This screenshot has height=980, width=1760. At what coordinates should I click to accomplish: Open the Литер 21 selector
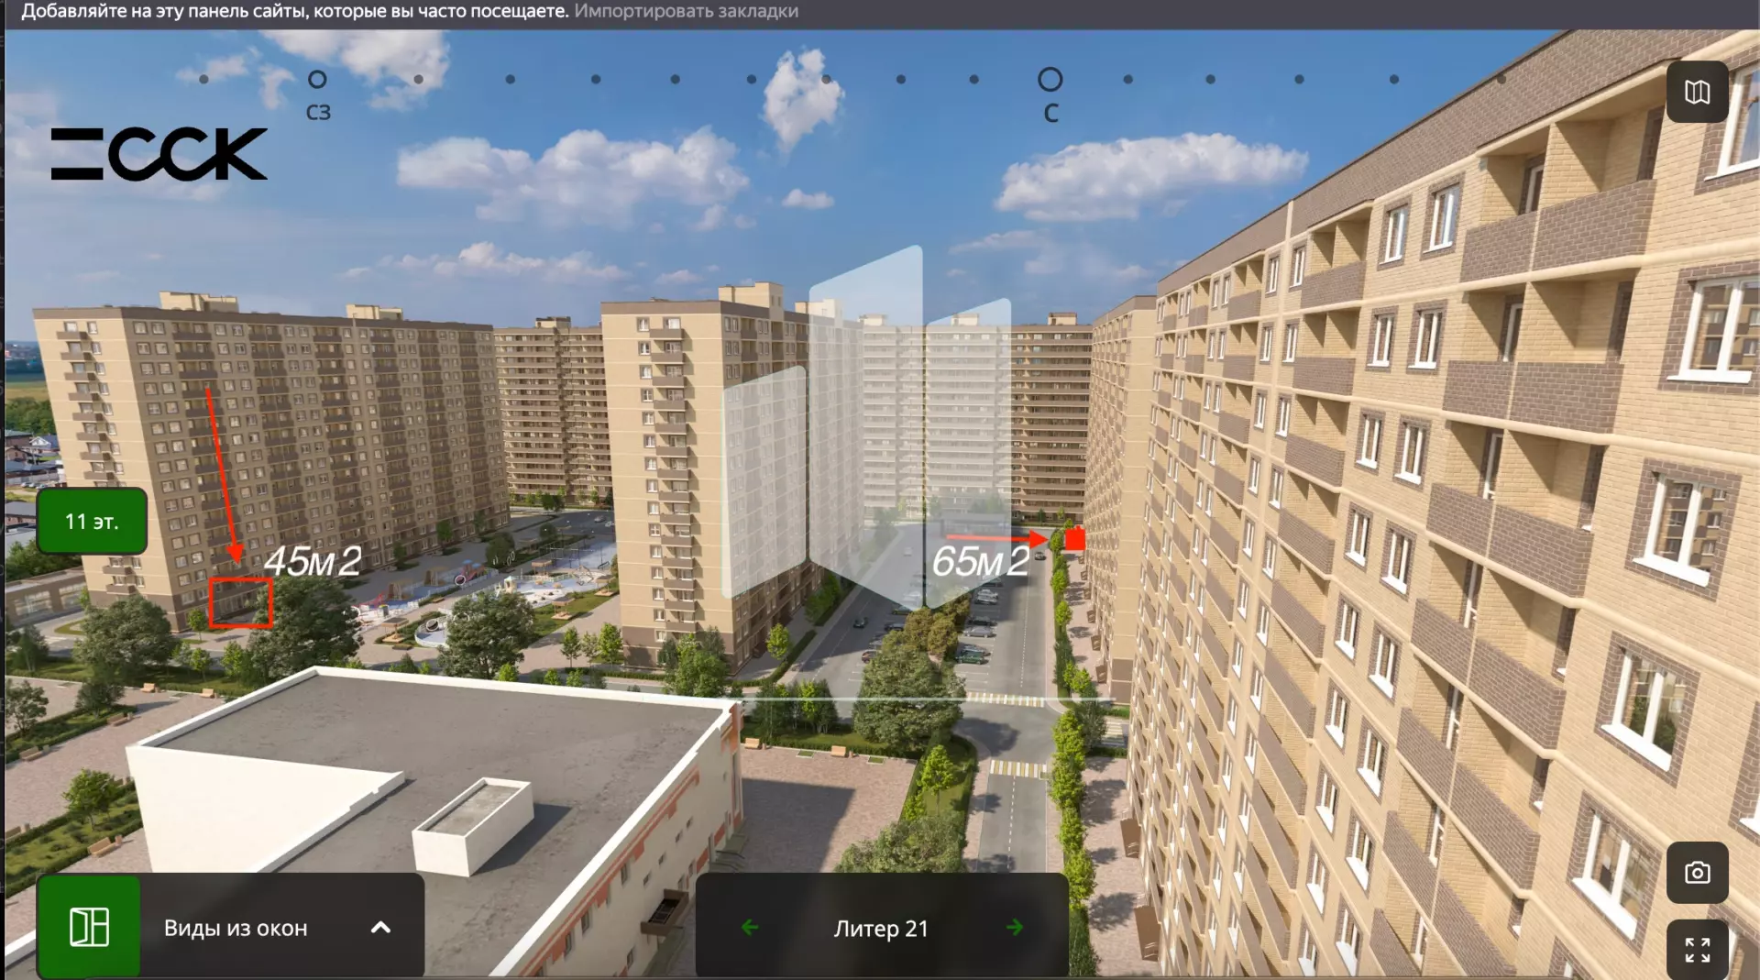pos(881,928)
